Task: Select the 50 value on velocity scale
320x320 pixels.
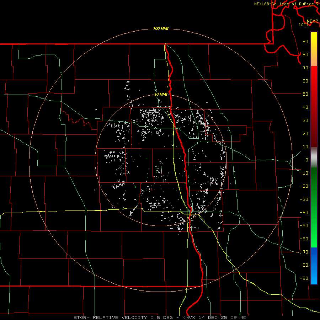Action: point(305,94)
